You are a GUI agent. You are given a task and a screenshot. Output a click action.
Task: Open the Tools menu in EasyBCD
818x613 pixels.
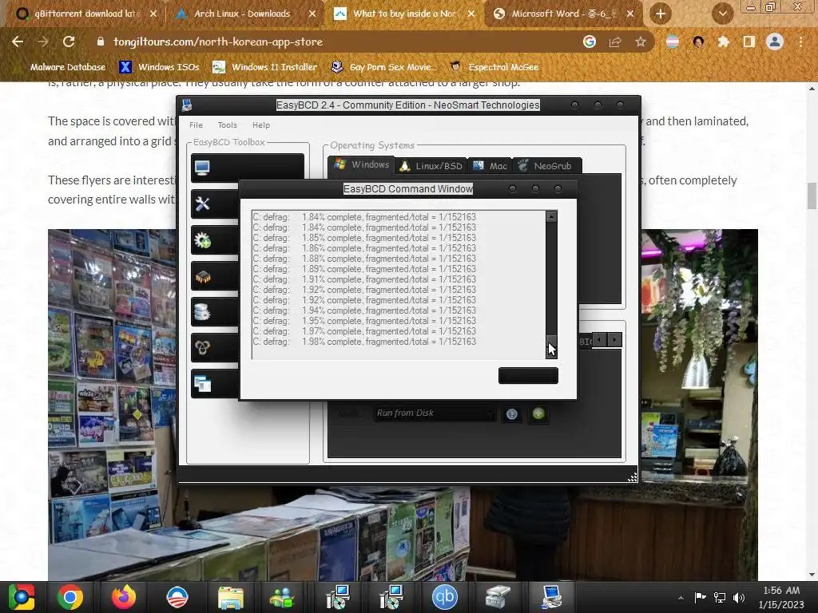(228, 125)
